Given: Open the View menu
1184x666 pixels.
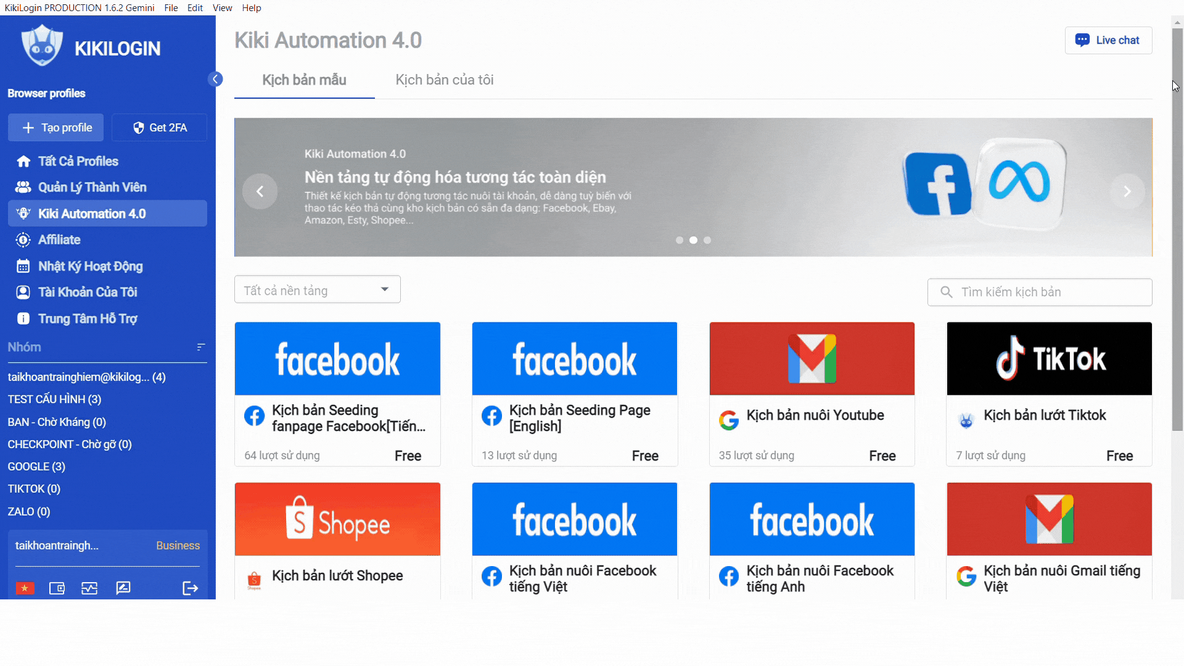Looking at the screenshot, I should 222,7.
